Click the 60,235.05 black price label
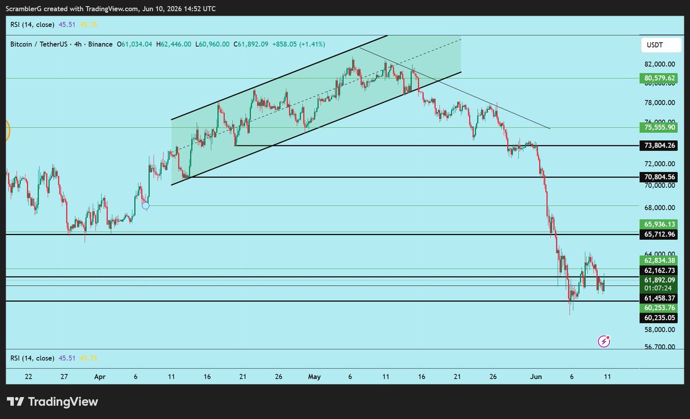 [660, 318]
